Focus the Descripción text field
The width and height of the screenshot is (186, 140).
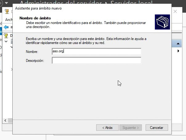coord(96,61)
